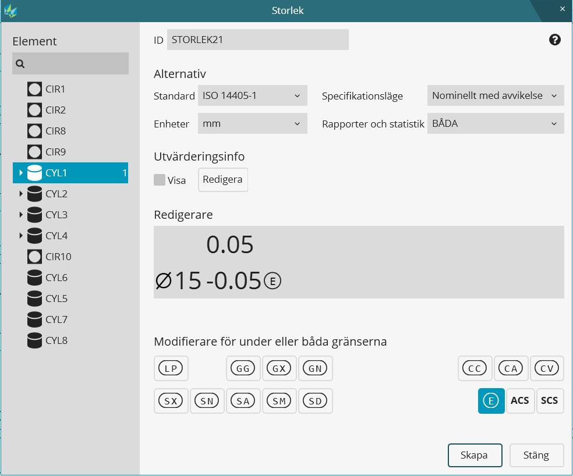Image resolution: width=573 pixels, height=476 pixels.
Task: Toggle the SX modifier
Action: point(171,401)
